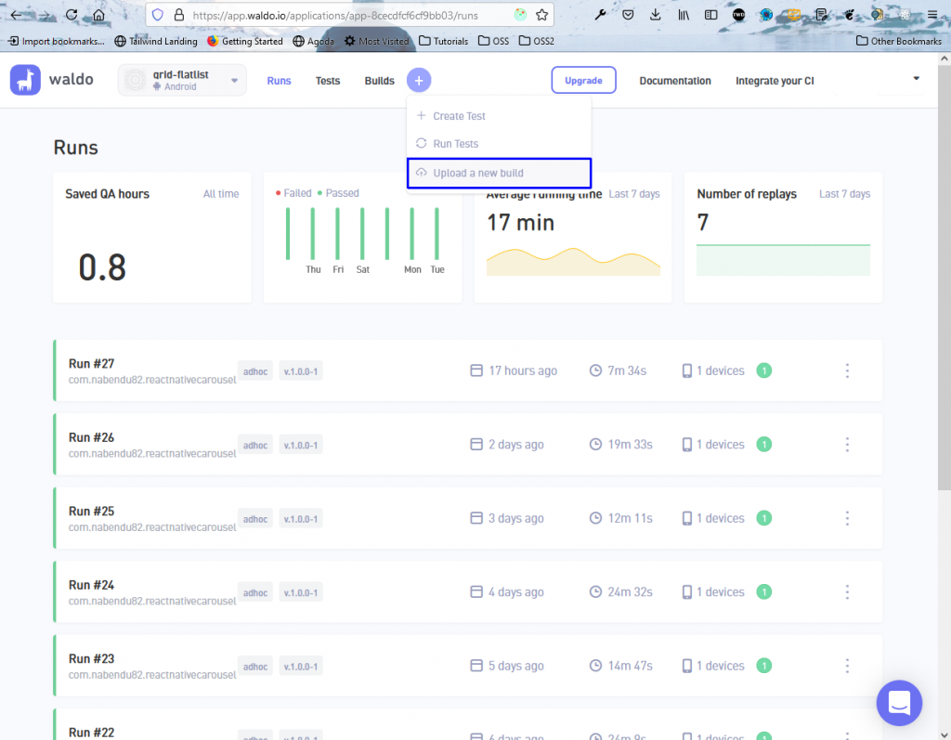Viewport: 951px width, 740px height.
Task: Go back with the browser back arrow
Action: pos(16,15)
